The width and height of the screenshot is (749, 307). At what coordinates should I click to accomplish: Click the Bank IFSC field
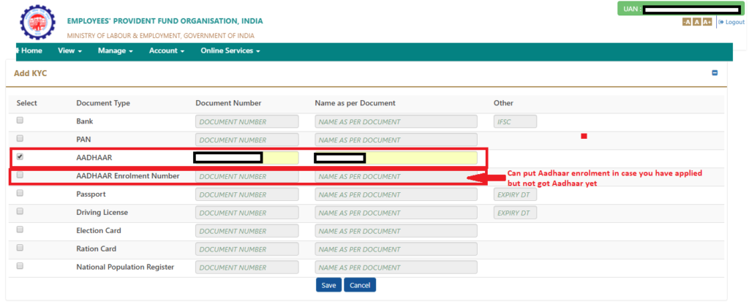(x=515, y=122)
